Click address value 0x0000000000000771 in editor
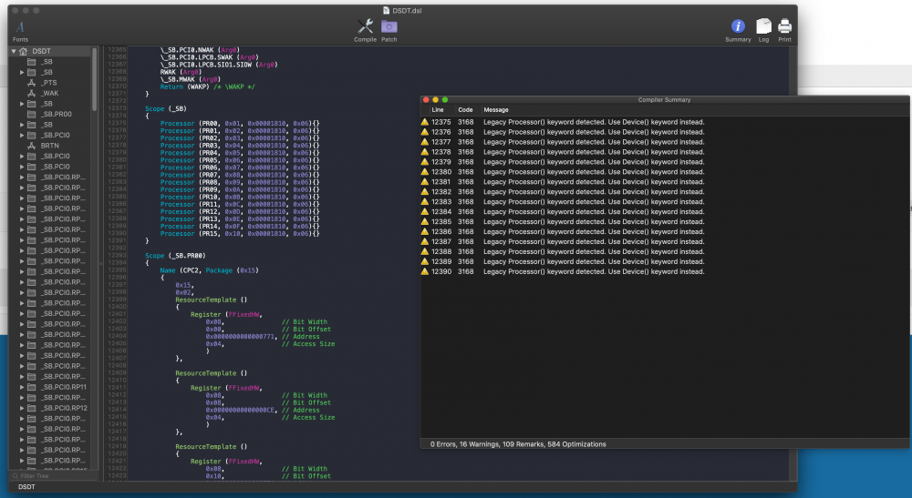Screen dimensions: 912x498 point(240,337)
